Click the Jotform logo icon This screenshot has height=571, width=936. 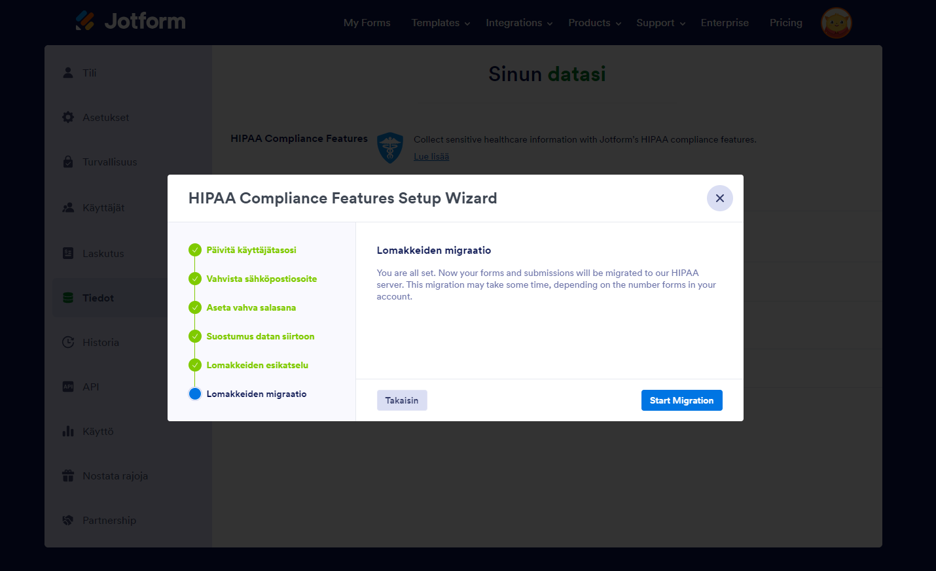[85, 21]
